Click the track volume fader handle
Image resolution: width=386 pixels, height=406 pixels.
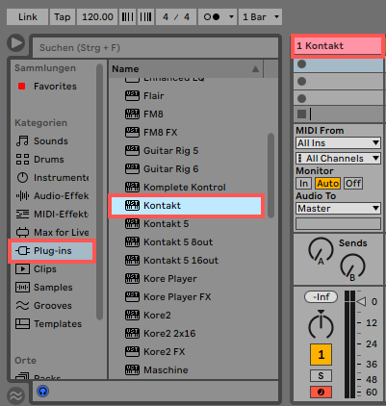point(361,302)
